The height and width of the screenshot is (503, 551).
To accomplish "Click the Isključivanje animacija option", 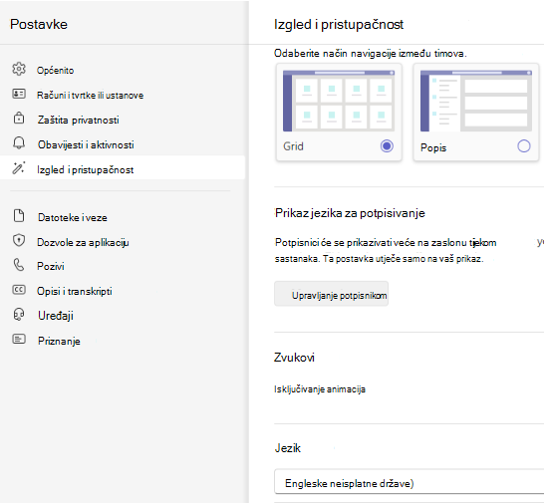I will pyautogui.click(x=320, y=389).
